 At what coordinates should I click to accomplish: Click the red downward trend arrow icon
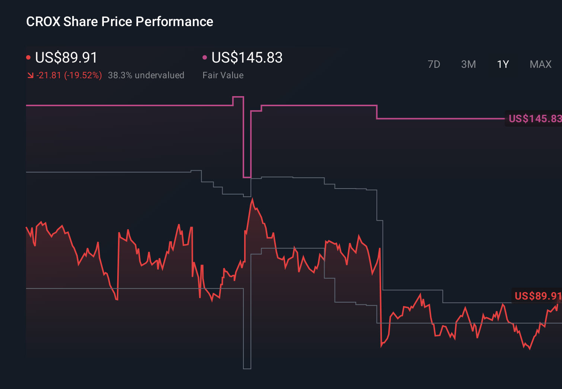31,75
